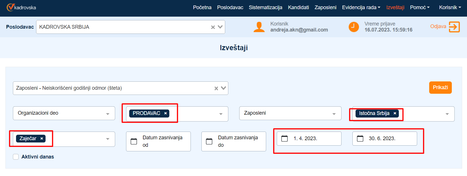Enable the Aktivni danas checkbox

click(x=16, y=157)
